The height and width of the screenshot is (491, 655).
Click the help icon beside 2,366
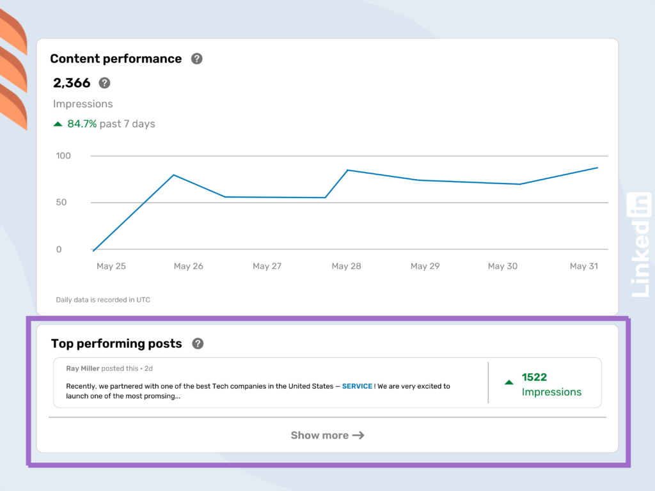click(x=104, y=82)
